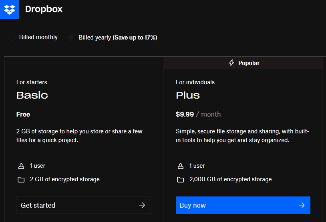Click the folder icon in Basic plan
The width and height of the screenshot is (326, 222).
pyautogui.click(x=21, y=180)
